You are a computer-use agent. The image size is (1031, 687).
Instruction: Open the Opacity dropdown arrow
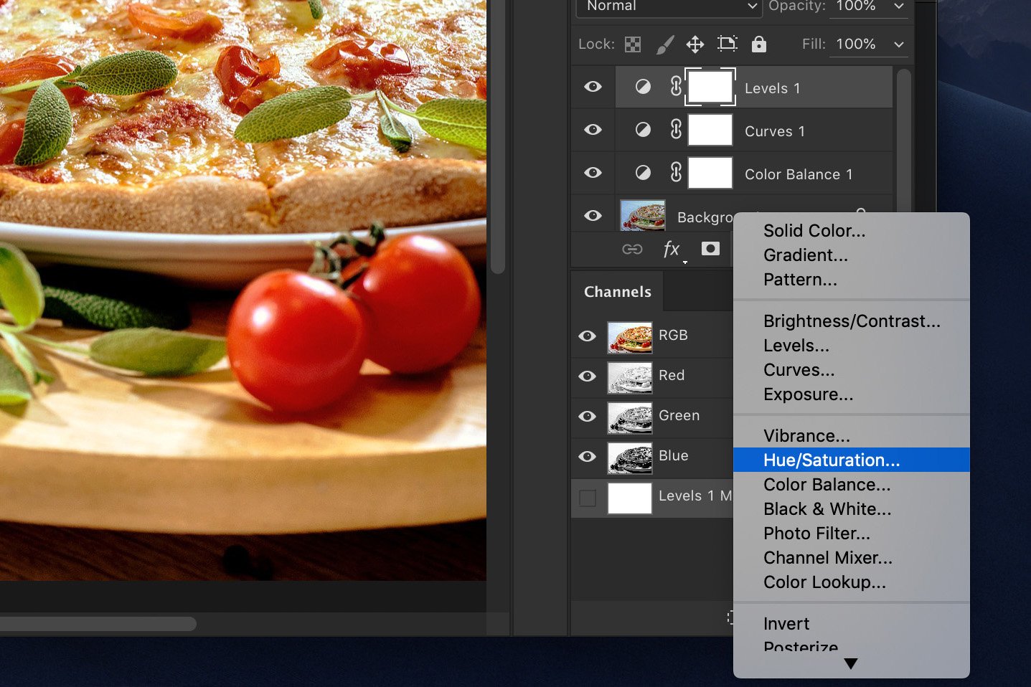coord(899,7)
